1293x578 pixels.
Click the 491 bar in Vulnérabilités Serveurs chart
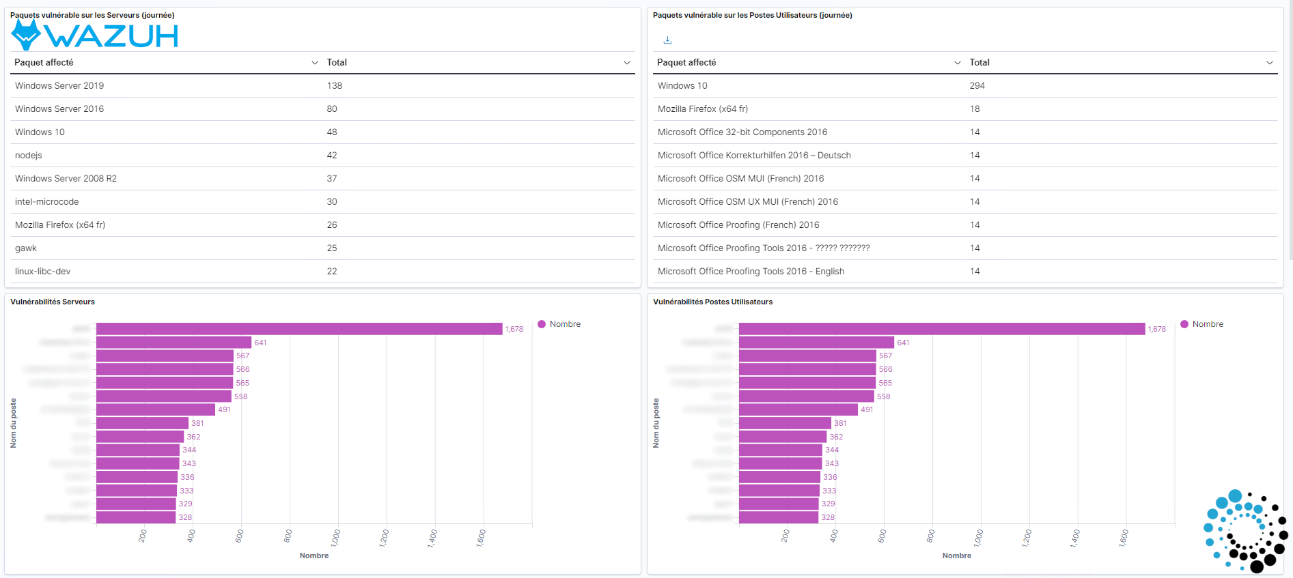pos(156,409)
